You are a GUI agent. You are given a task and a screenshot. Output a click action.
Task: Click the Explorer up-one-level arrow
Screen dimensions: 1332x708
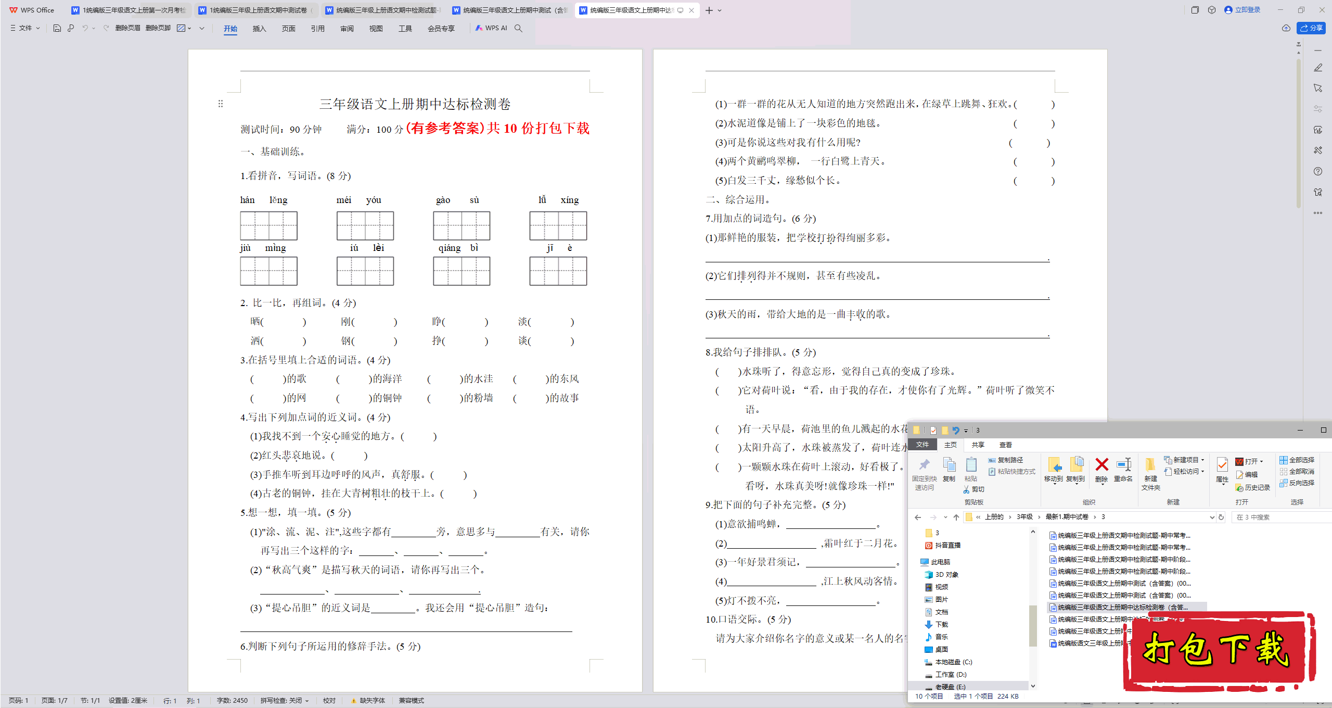coord(956,517)
